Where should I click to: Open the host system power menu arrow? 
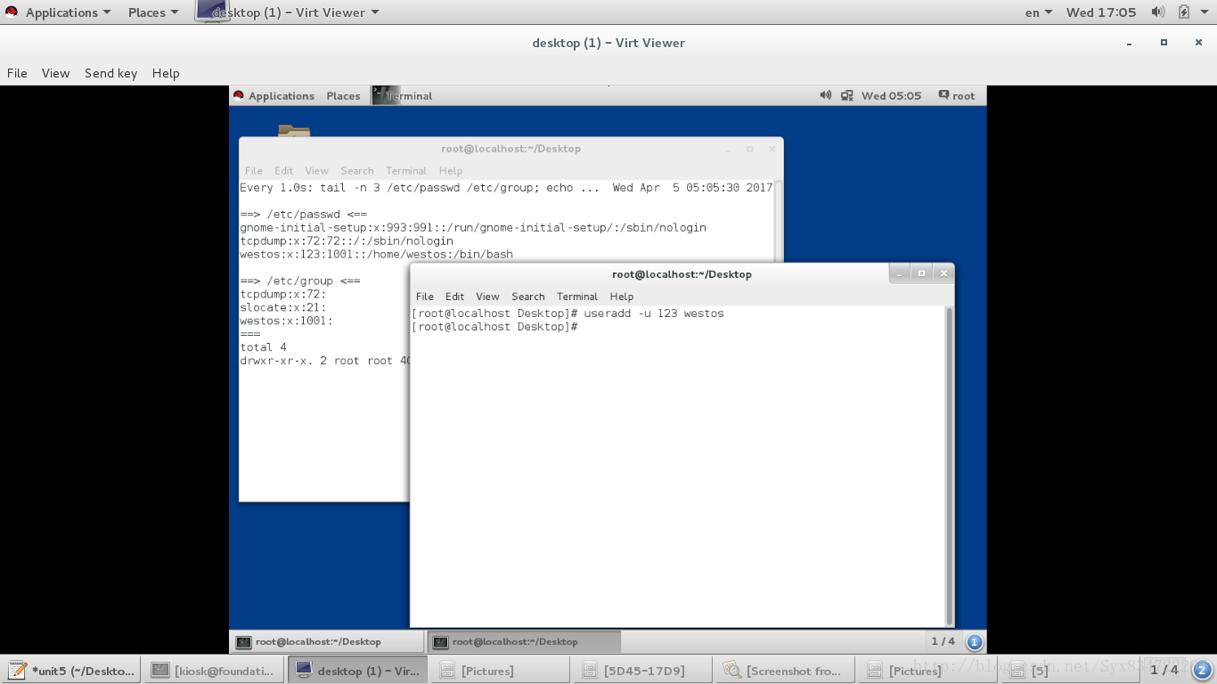tap(1205, 12)
